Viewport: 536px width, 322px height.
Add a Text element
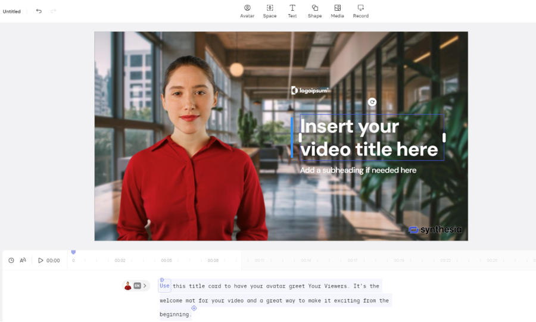pos(292,11)
